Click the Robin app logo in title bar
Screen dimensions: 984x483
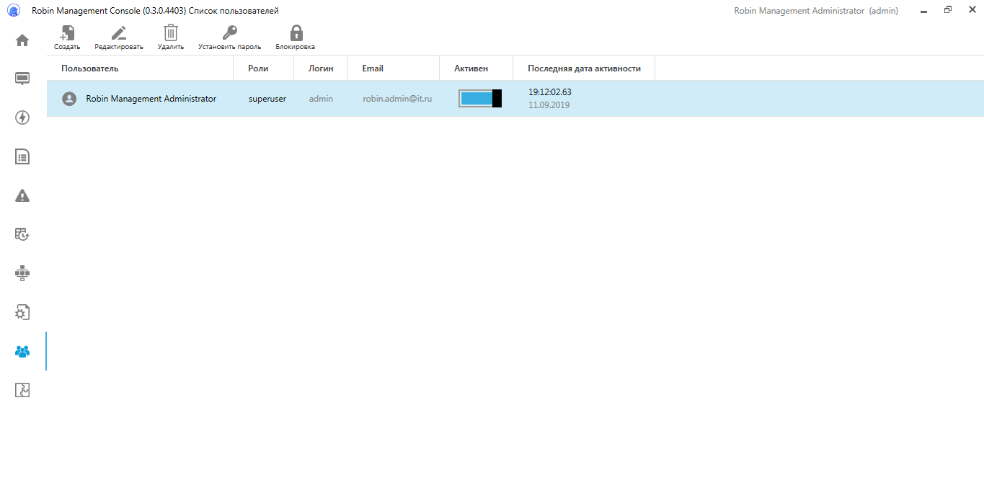14,11
